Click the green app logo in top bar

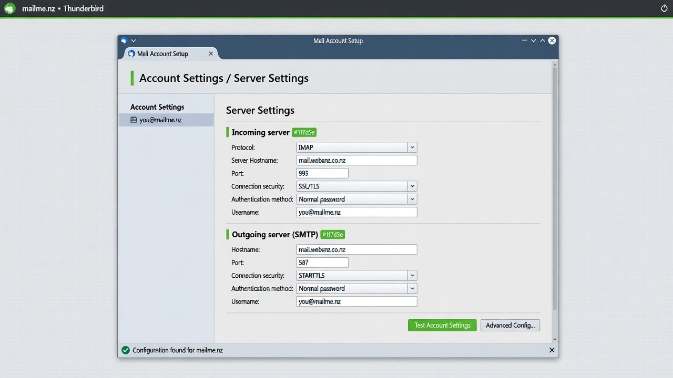10,8
